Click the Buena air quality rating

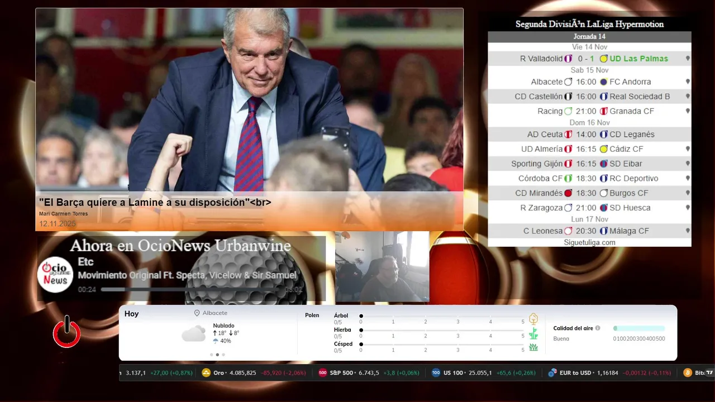(x=561, y=338)
